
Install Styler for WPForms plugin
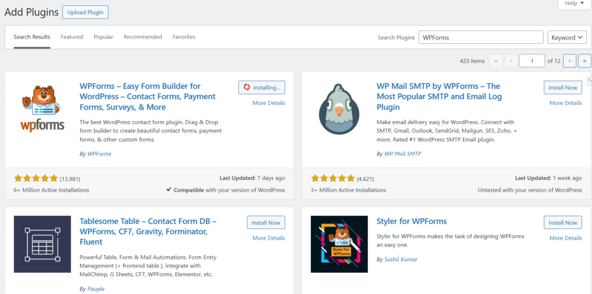click(563, 223)
